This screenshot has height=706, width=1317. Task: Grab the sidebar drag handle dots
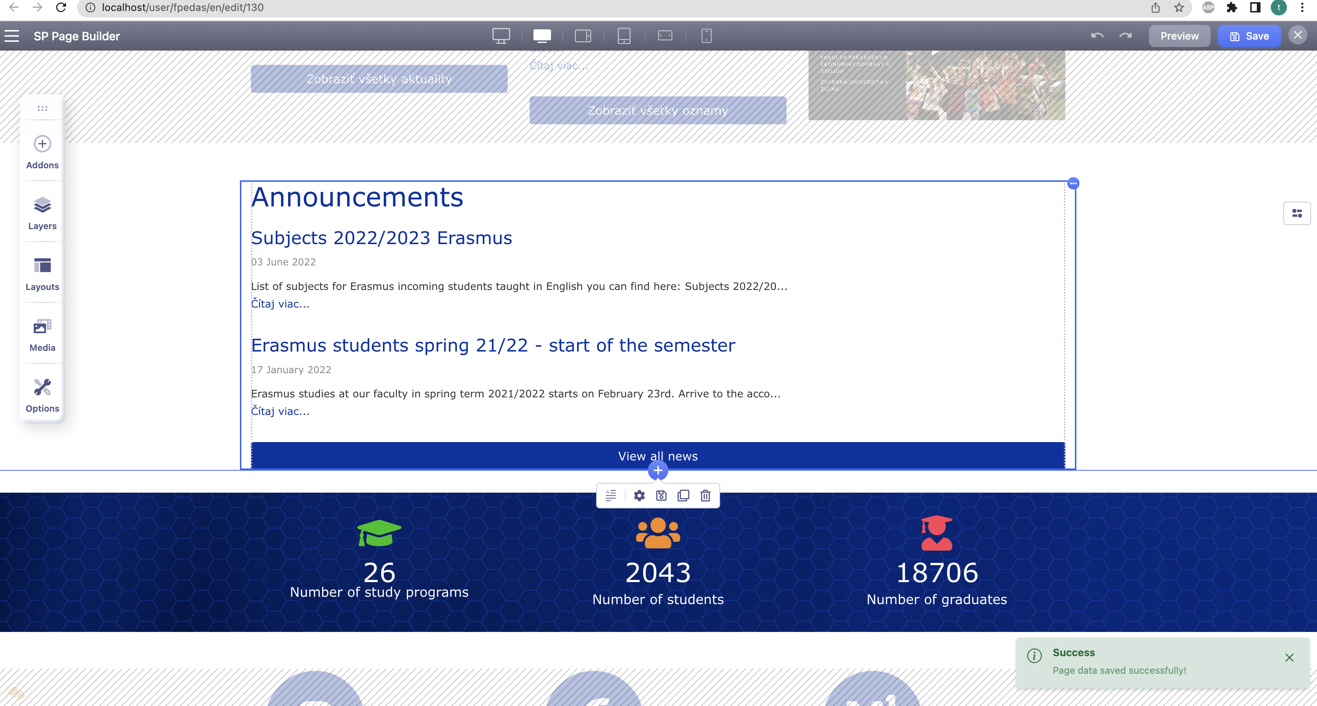(x=43, y=108)
